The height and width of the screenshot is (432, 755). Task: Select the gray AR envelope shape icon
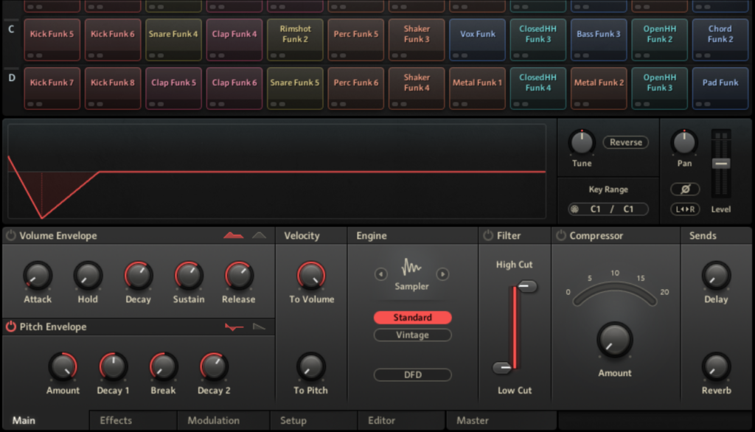[259, 236]
